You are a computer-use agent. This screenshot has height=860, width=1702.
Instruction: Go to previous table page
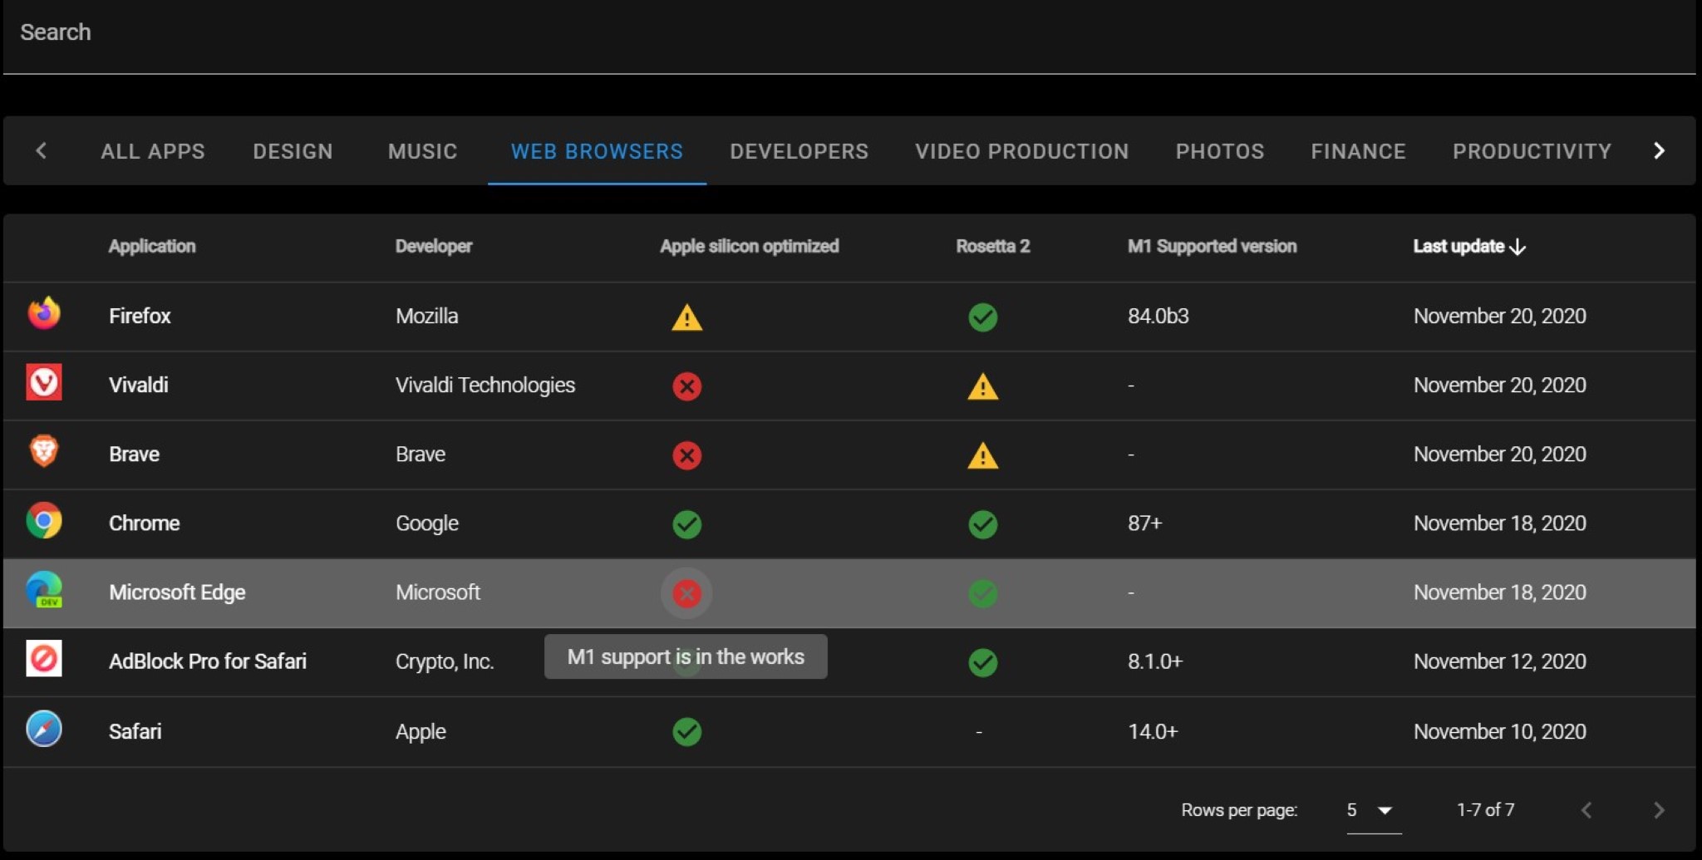(x=1586, y=809)
